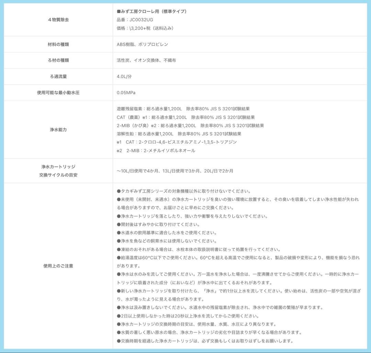Viewport: 371px width, 353px height.
Task: Click the 活性炭、イオン交換体、不織布 cell
Action: (x=146, y=60)
